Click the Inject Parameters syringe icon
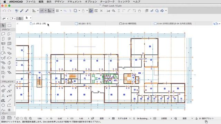The height and width of the screenshot is (124, 221). point(27,11)
